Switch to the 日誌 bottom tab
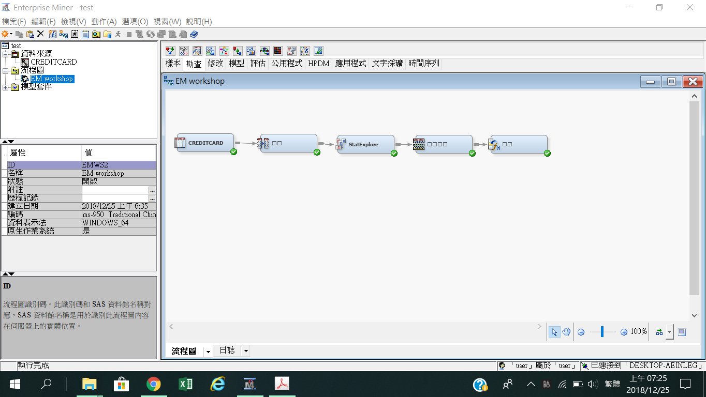Viewport: 706px width, 397px height. pos(227,350)
